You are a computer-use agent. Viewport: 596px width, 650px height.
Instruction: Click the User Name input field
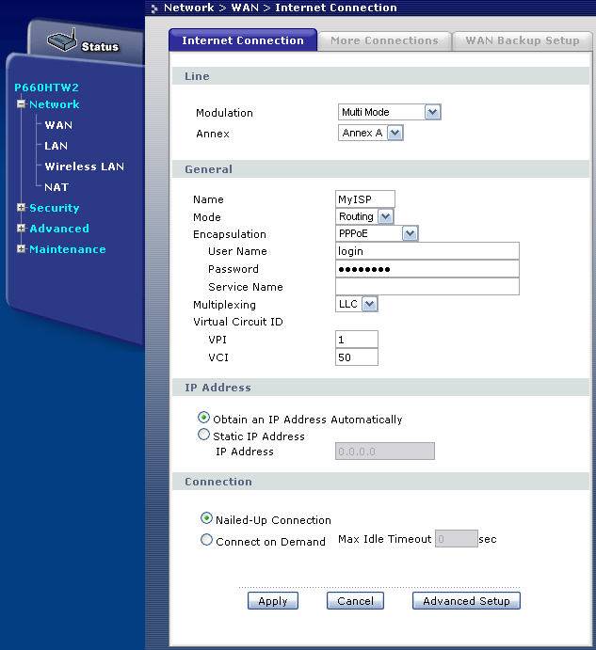point(427,251)
